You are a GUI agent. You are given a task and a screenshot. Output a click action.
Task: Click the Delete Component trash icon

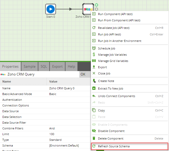[x=94, y=138]
